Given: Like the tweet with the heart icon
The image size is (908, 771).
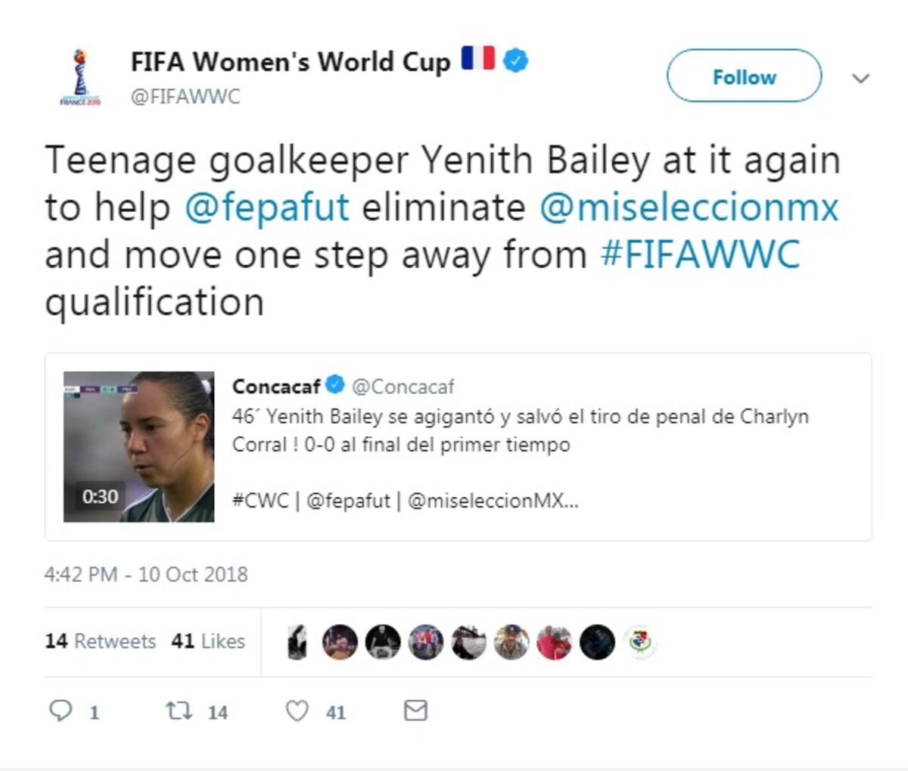Looking at the screenshot, I should click(x=297, y=710).
